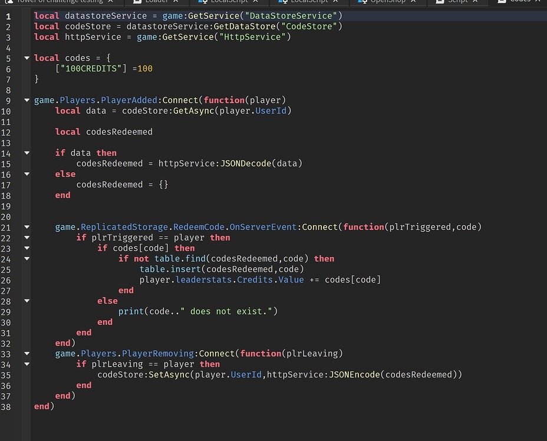Click line number 1 in the gutter

[8, 17]
